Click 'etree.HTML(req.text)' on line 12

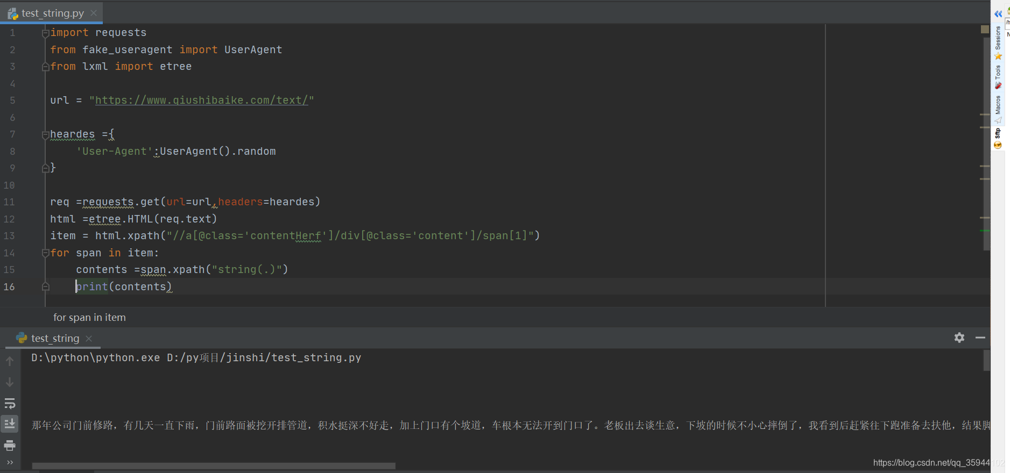click(x=153, y=219)
